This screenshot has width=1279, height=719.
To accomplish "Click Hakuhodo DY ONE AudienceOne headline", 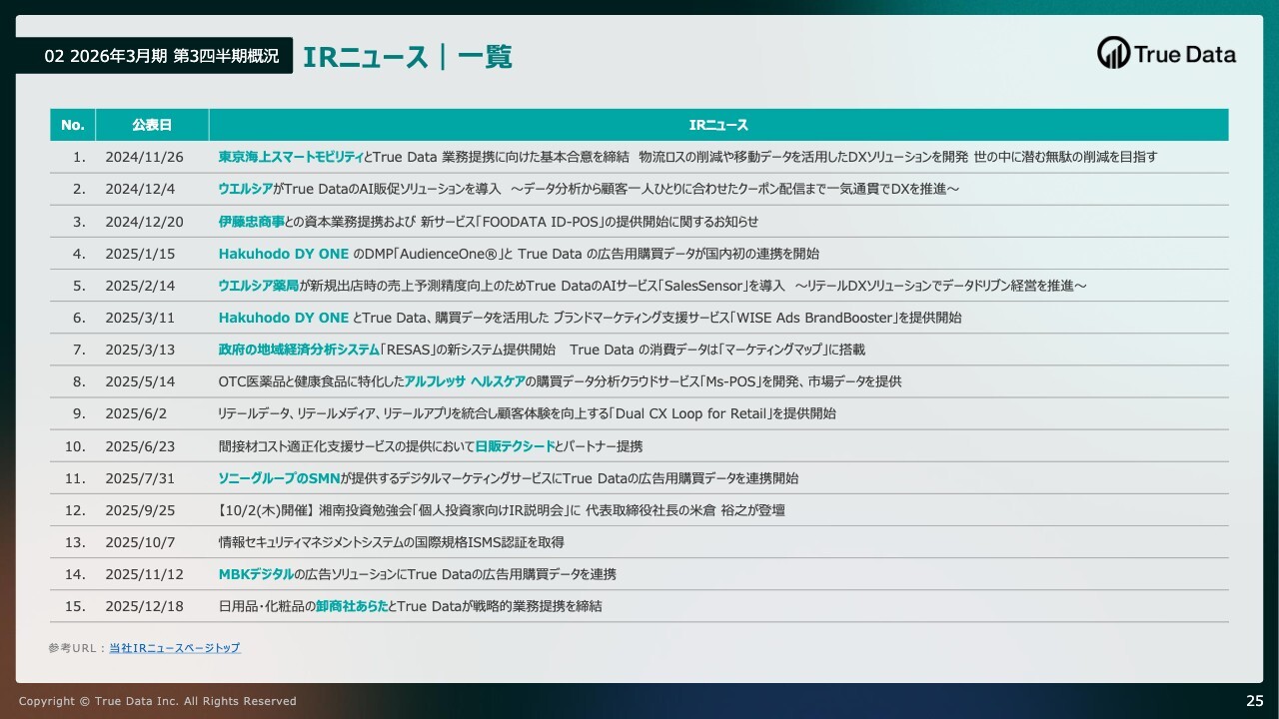I will pos(284,254).
